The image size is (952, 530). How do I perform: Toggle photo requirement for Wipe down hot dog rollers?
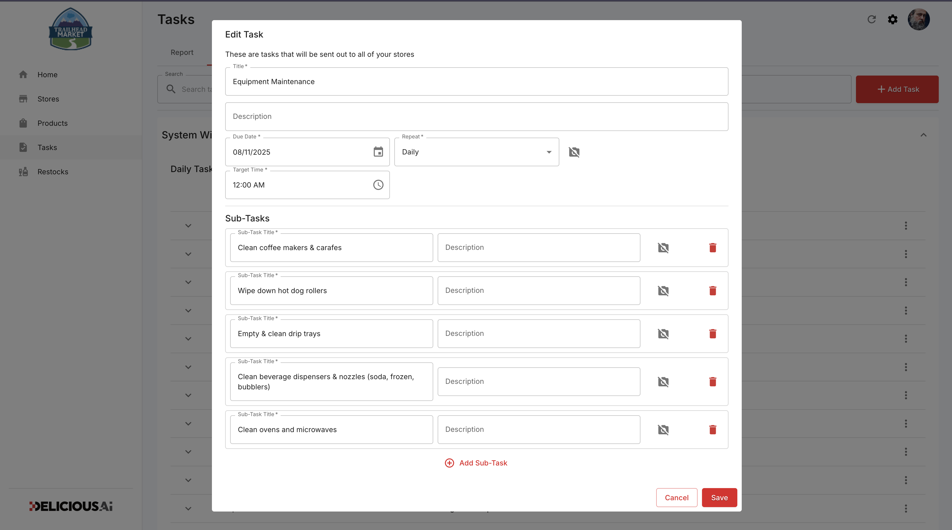click(x=663, y=291)
